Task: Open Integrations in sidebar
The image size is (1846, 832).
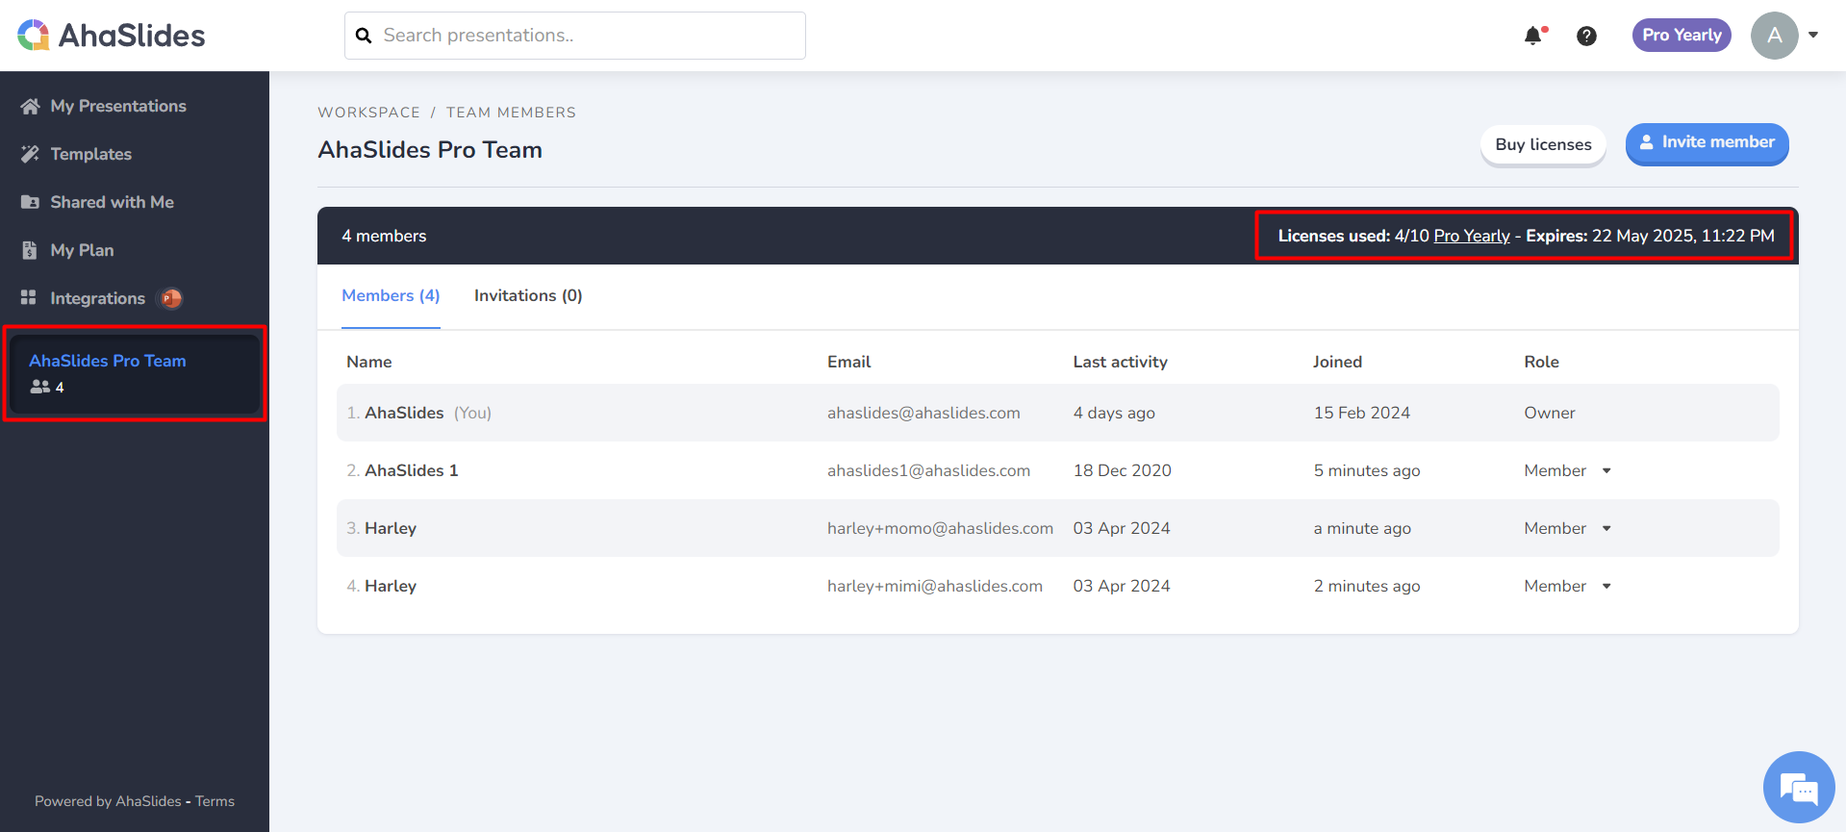Action: [97, 298]
